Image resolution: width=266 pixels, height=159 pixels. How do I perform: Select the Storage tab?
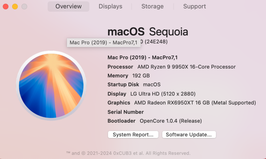pyautogui.click(x=152, y=6)
